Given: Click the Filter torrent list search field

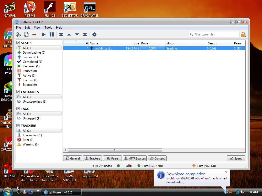Looking at the screenshot, I should click(214, 34).
